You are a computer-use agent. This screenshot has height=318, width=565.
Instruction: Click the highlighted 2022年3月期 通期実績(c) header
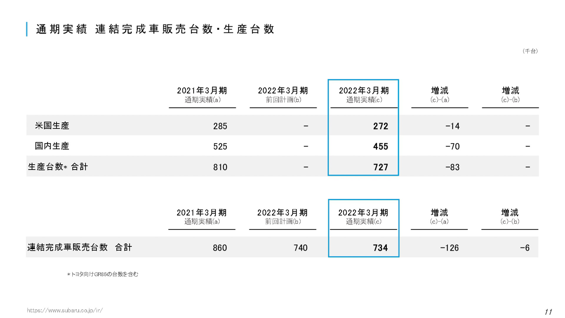coord(364,94)
